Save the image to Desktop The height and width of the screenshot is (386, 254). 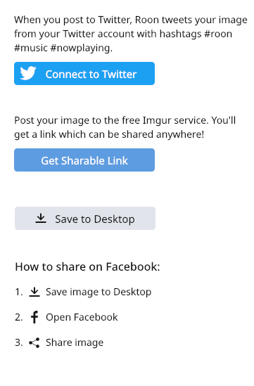point(85,219)
